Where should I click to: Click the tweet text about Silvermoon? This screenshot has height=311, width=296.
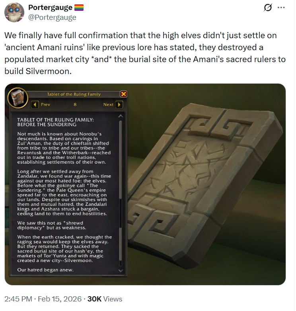(x=145, y=53)
